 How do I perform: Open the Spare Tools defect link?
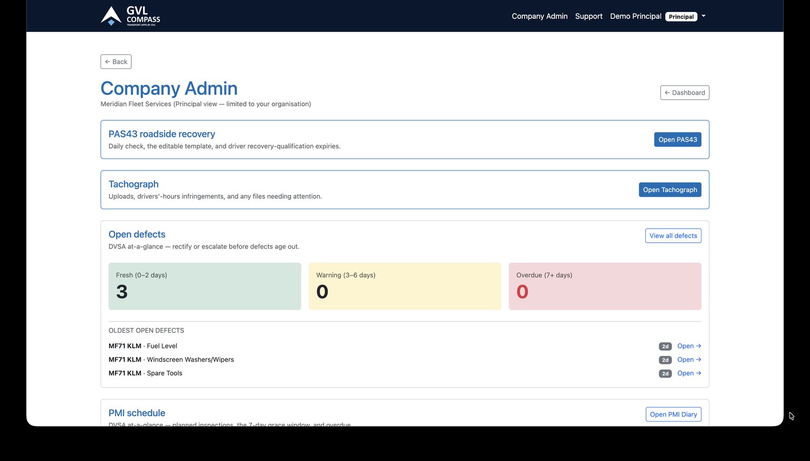click(689, 373)
